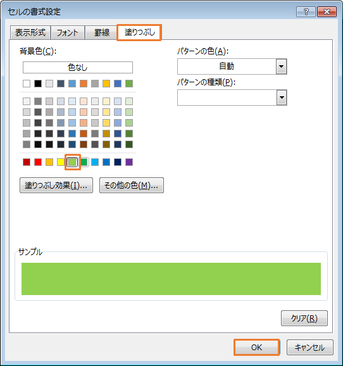Click the クリア clear button
Screen dimensions: 343x366
304,318
